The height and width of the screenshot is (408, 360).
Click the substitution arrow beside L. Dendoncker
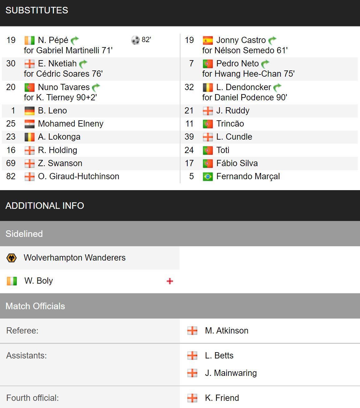click(277, 87)
